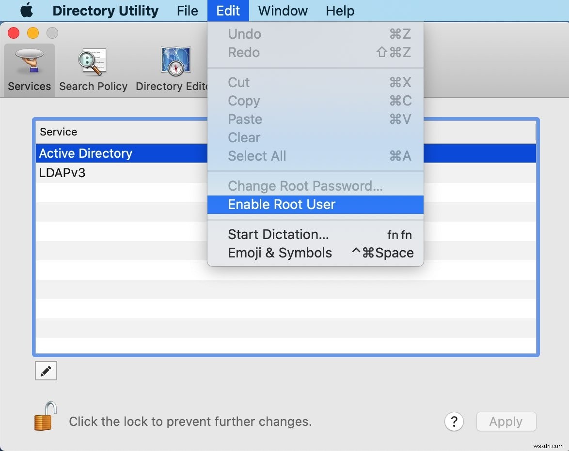
Task: Click the pencil edit icon below the service list
Action: coord(46,371)
